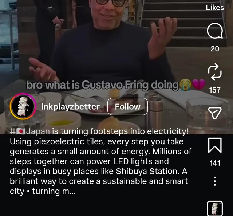
Task: Open the Likes list label
Action: coord(215,8)
